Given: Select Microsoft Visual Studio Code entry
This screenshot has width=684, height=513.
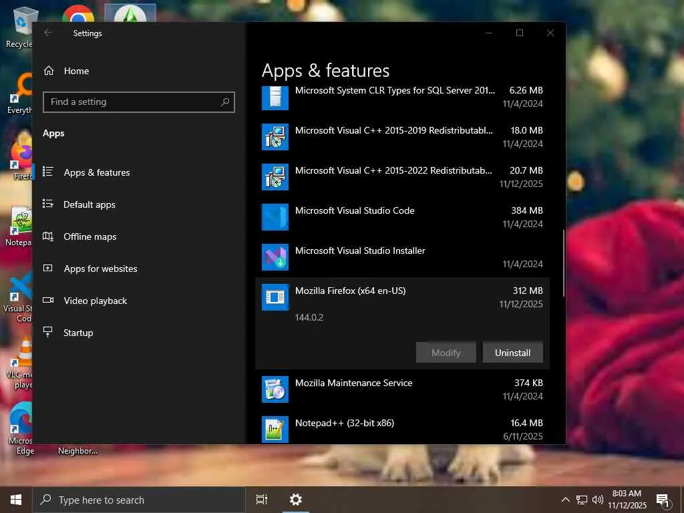Looking at the screenshot, I should pyautogui.click(x=402, y=217).
